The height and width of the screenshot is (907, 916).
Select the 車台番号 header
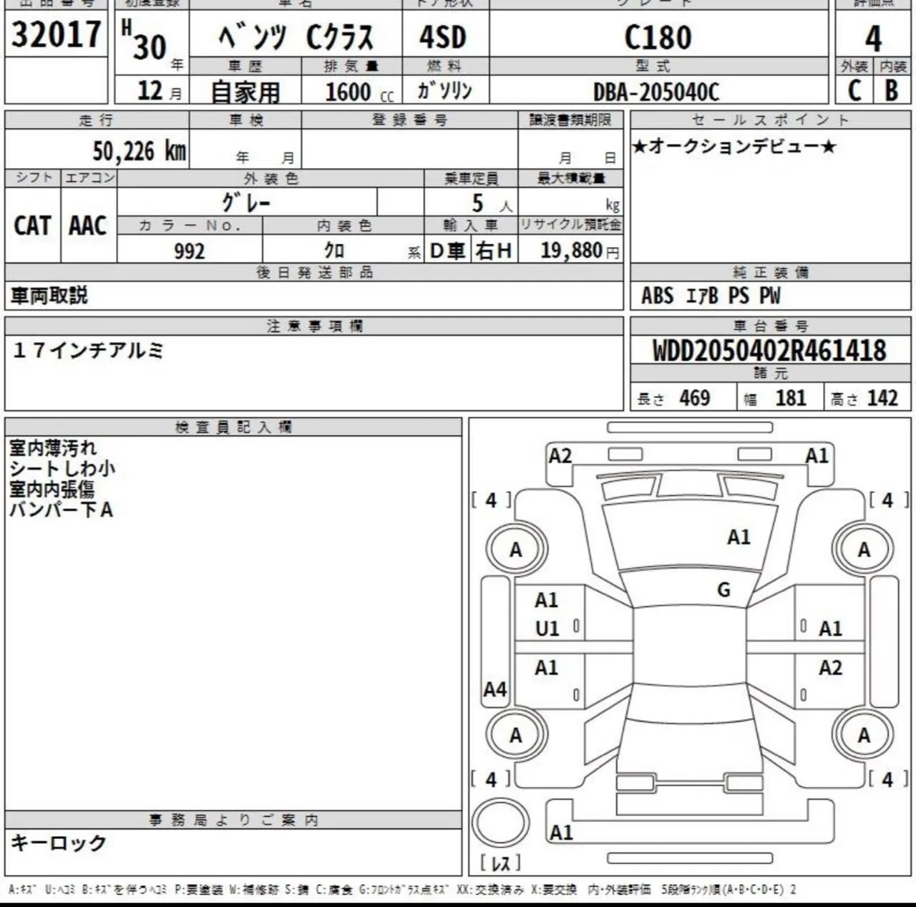[x=771, y=326]
